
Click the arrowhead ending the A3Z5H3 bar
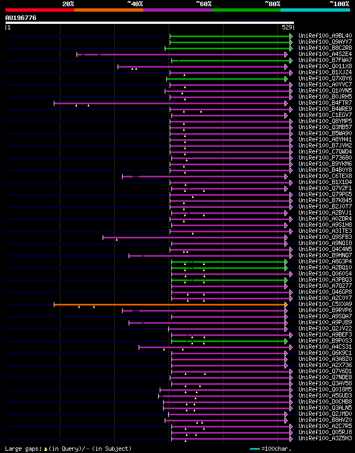point(291,439)
